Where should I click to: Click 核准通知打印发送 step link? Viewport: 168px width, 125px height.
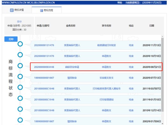(x=106, y=45)
